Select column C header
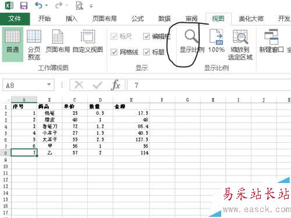The image size is (291, 218). [x=74, y=100]
